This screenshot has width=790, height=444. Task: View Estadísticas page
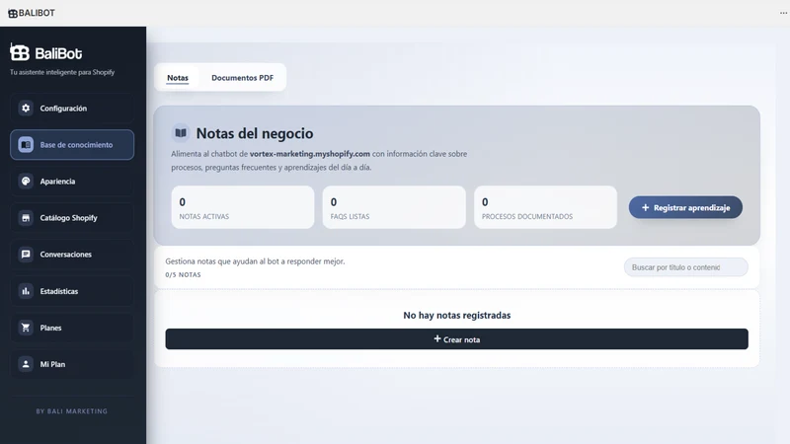coord(72,291)
